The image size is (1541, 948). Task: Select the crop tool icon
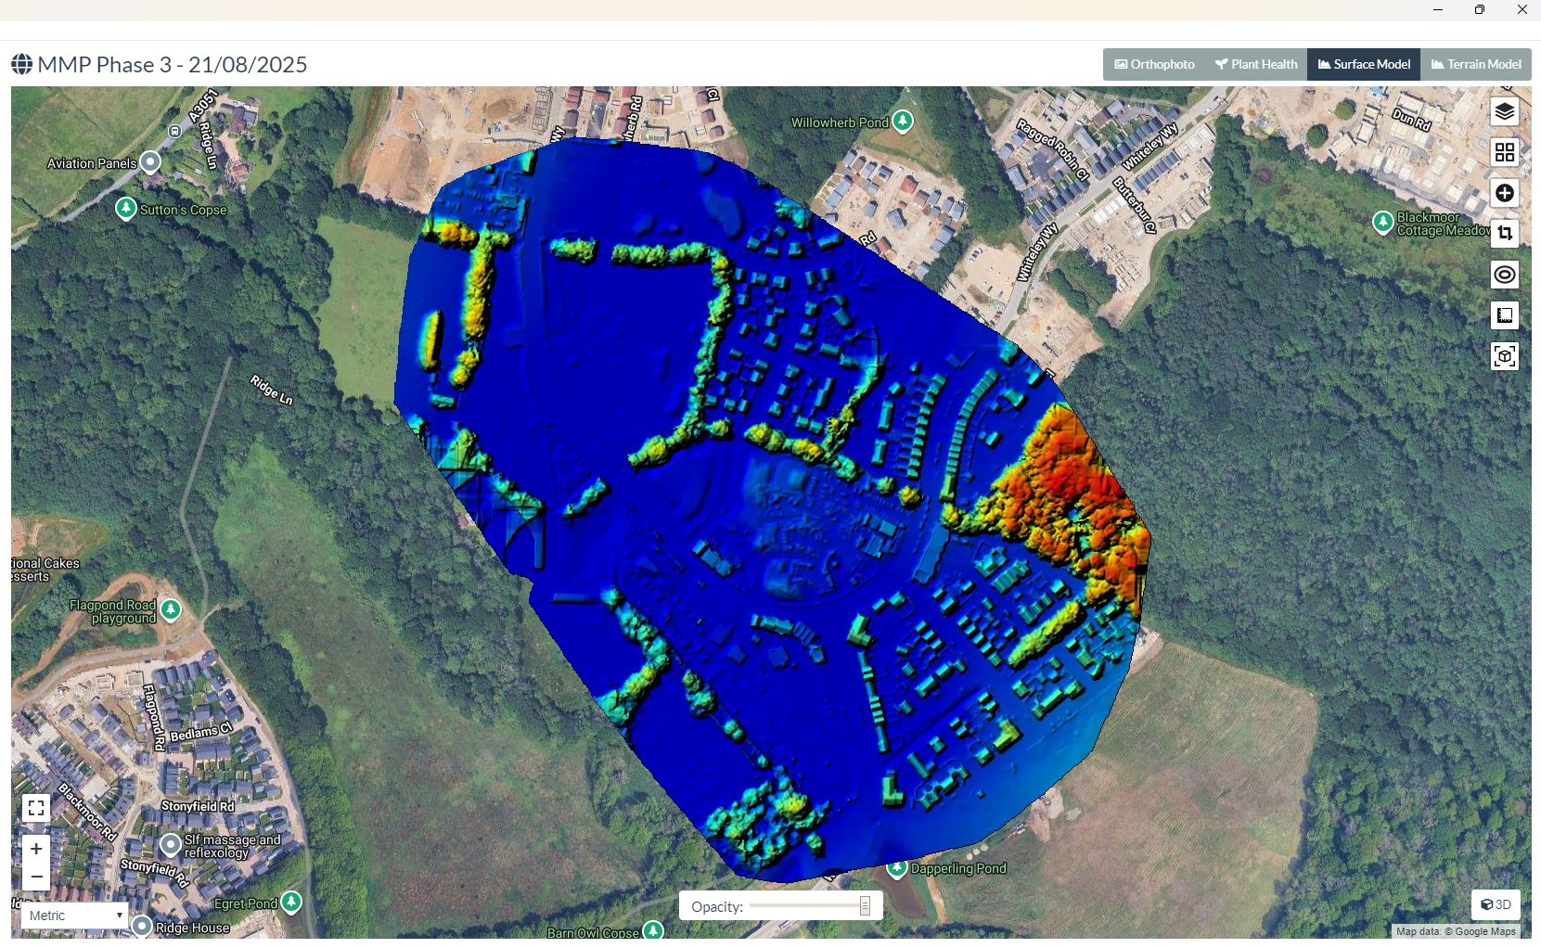[x=1505, y=234]
